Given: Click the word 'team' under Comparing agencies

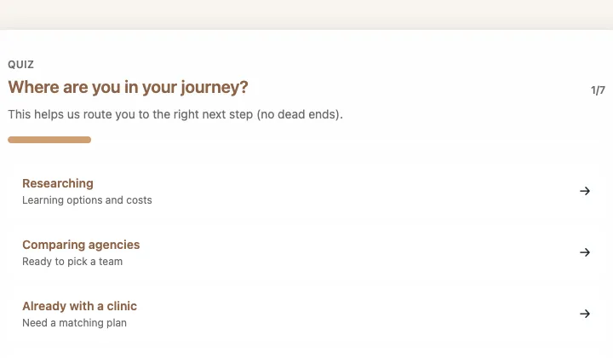Looking at the screenshot, I should (x=111, y=262).
